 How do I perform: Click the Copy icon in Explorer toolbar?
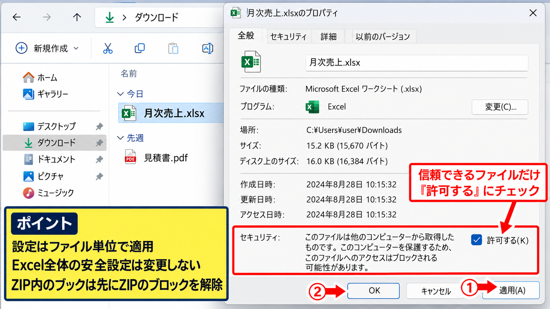[140, 48]
